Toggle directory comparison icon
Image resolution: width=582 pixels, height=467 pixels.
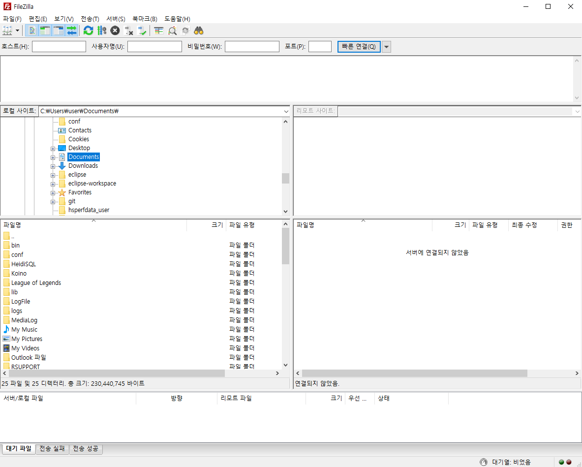coord(172,31)
